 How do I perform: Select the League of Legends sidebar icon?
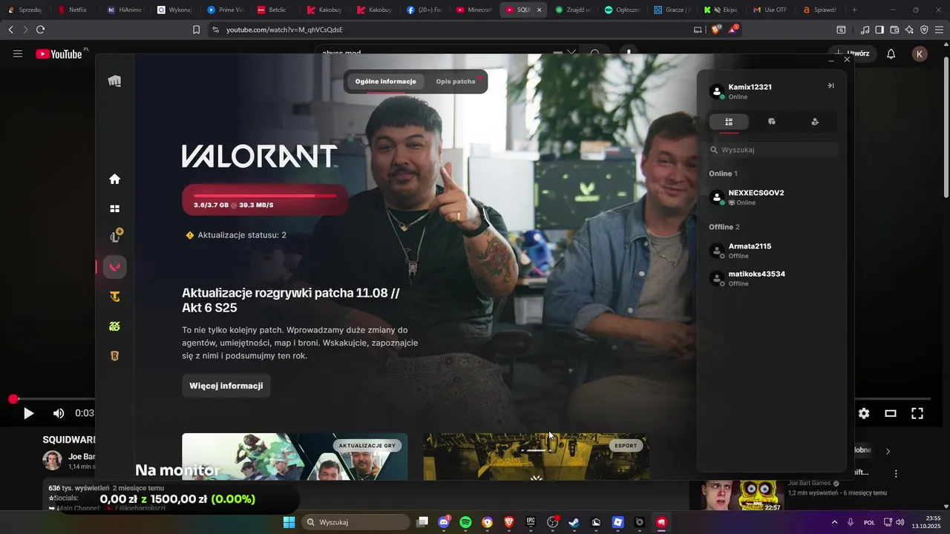115,237
